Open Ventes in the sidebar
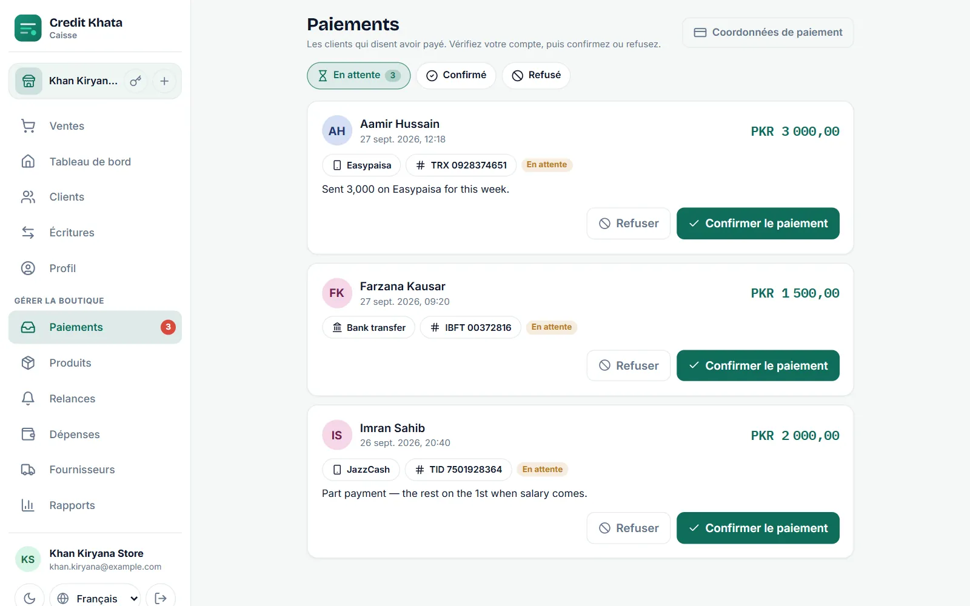This screenshot has height=606, width=970. pyautogui.click(x=95, y=126)
